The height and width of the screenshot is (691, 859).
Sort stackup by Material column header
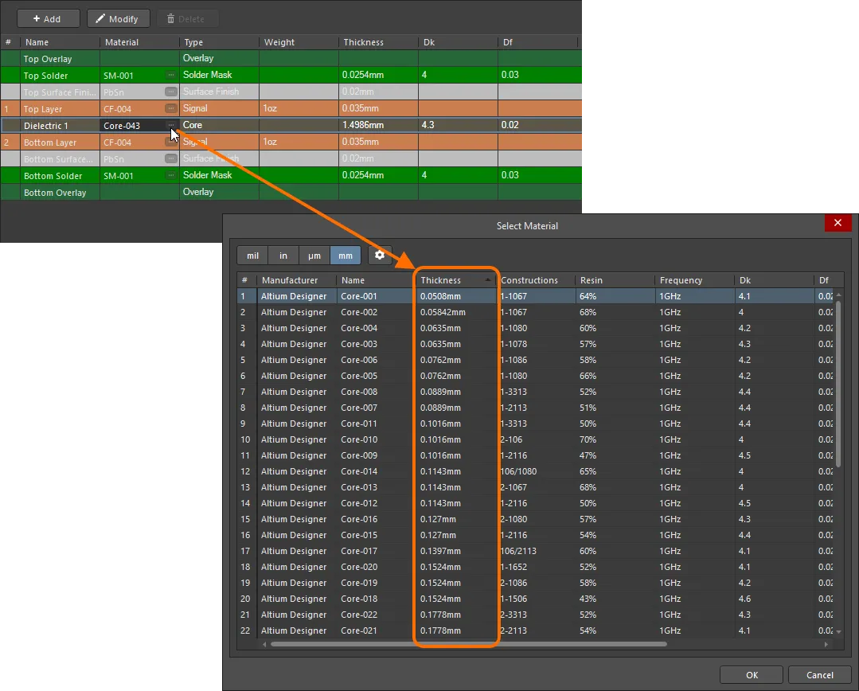click(139, 42)
